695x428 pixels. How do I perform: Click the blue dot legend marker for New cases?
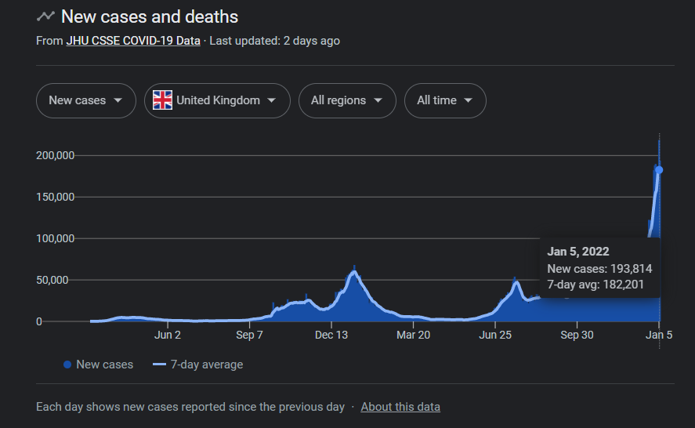point(67,365)
